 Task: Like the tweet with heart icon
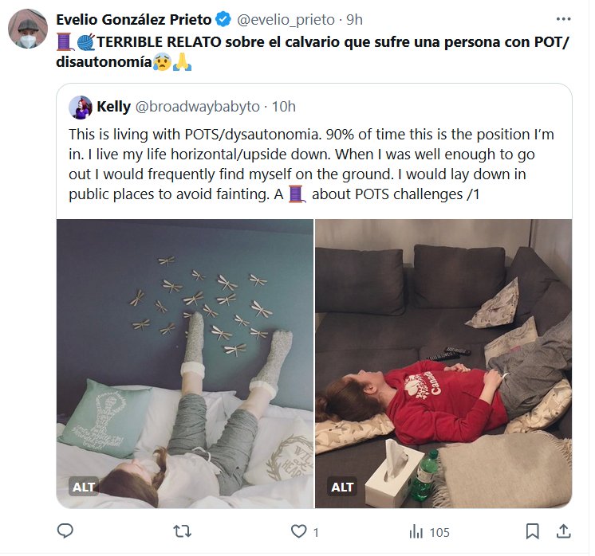[298, 531]
